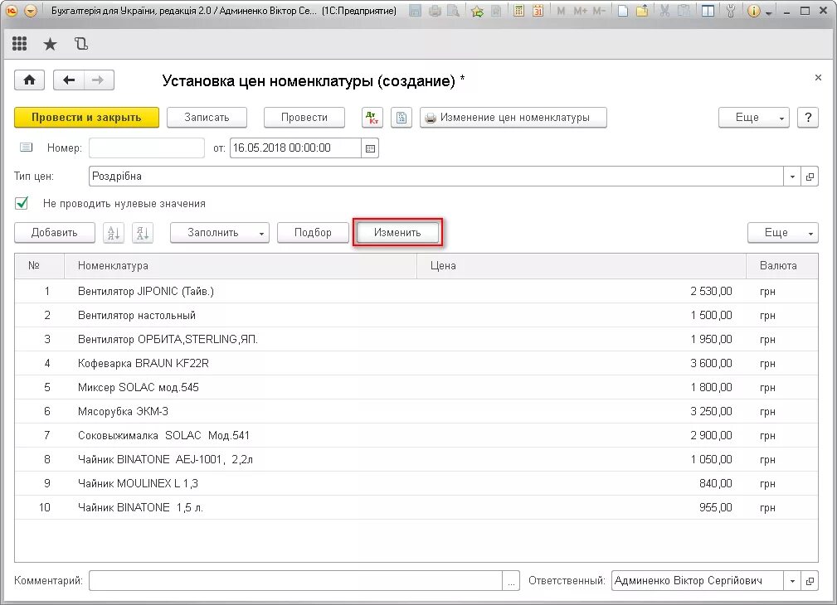Sort by the Номенклатура column header
The width and height of the screenshot is (837, 605).
point(241,266)
